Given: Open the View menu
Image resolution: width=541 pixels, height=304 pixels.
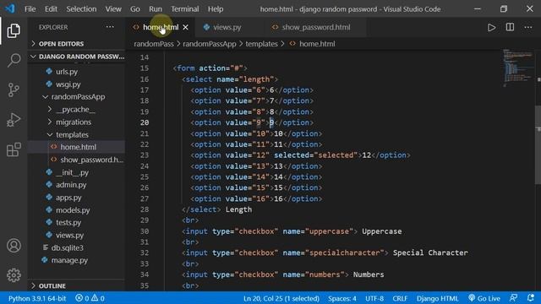Looking at the screenshot, I should [113, 9].
